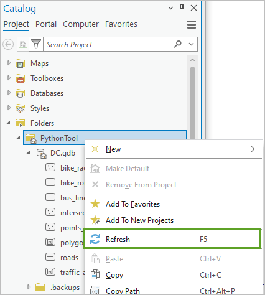The height and width of the screenshot is (295, 265).
Task: Expand the .backups folder
Action: click(x=29, y=287)
